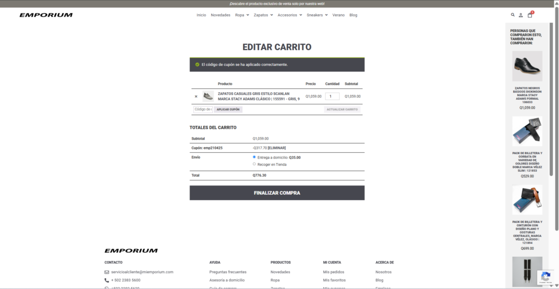This screenshot has width=559, height=289.
Task: Open Preguntas frecuentes footer link
Action: click(228, 272)
